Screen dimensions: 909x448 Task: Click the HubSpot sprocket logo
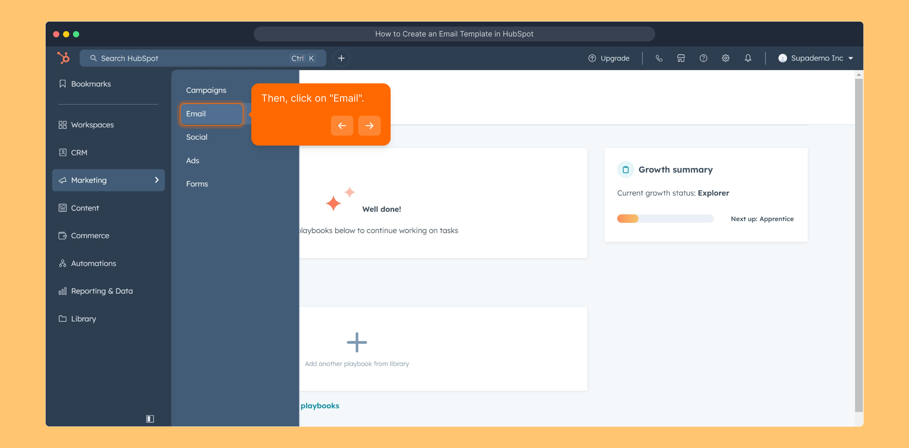[63, 58]
